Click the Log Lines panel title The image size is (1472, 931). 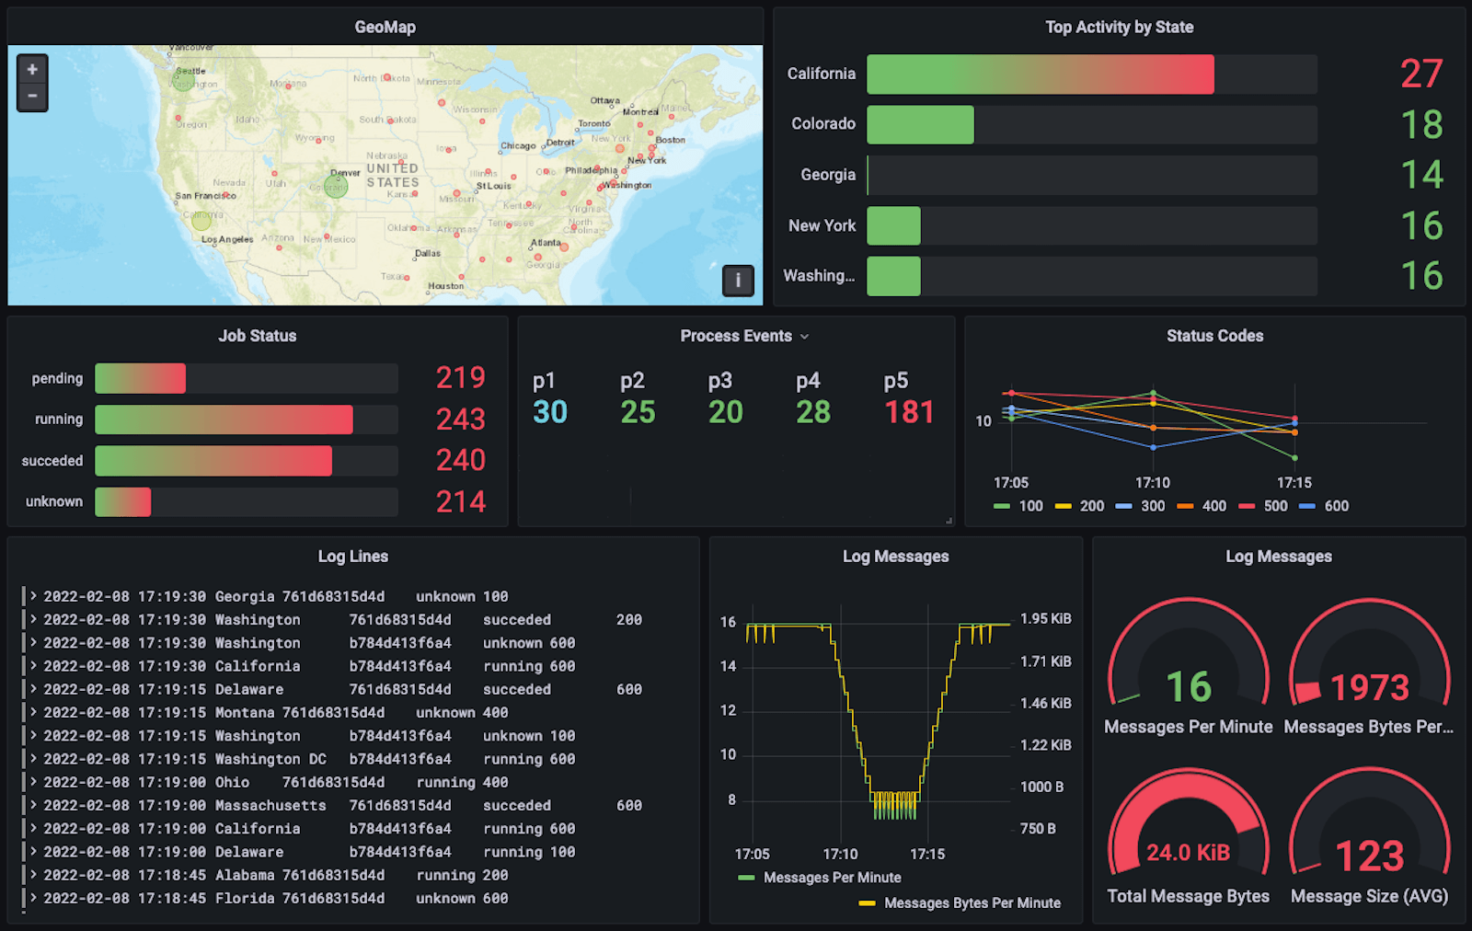coord(353,557)
